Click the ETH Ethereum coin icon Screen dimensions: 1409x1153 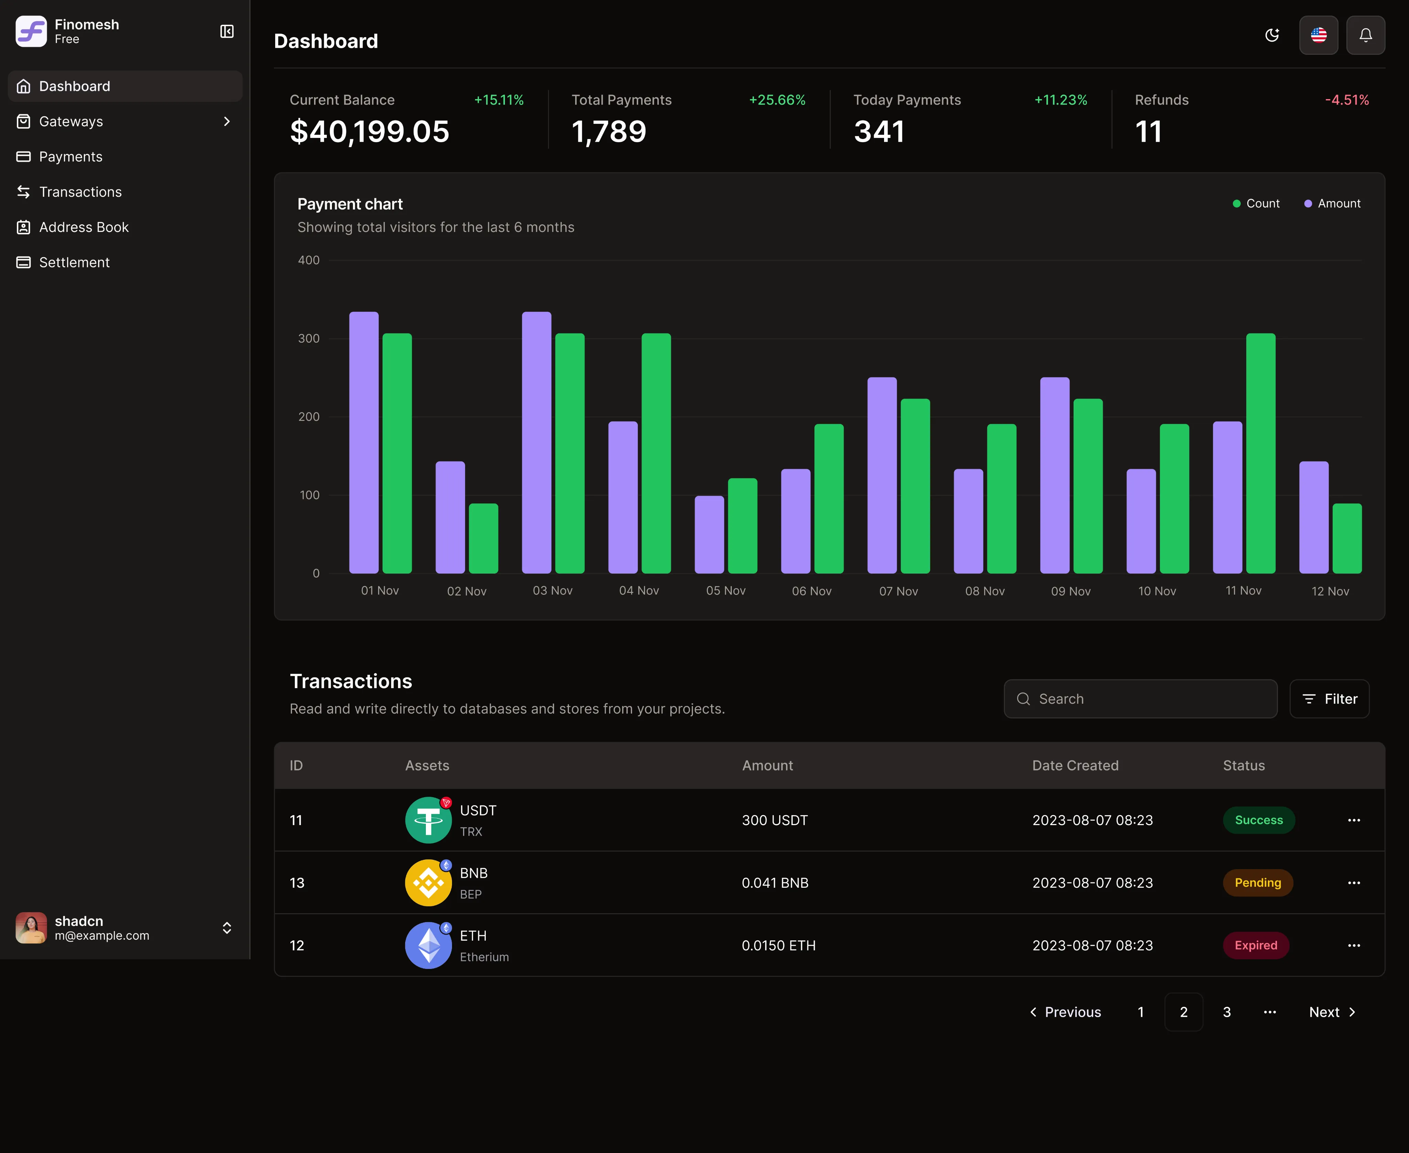[x=428, y=945]
